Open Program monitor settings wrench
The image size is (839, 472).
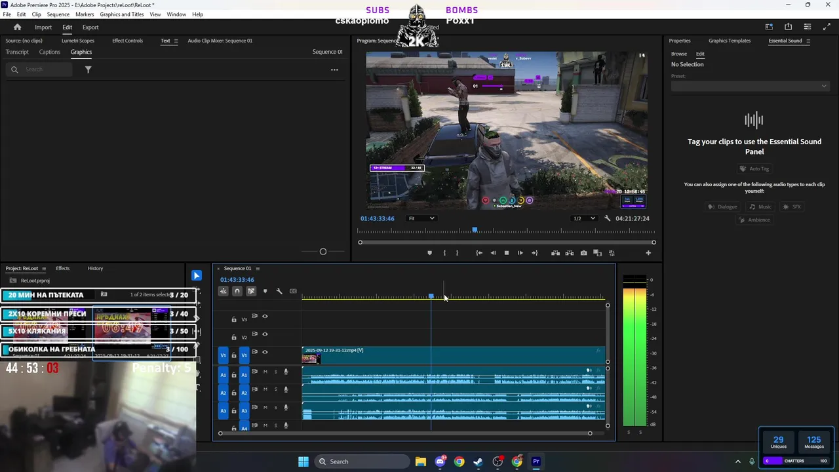click(x=608, y=218)
